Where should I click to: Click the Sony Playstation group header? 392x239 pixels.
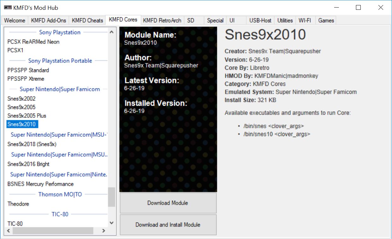point(60,32)
